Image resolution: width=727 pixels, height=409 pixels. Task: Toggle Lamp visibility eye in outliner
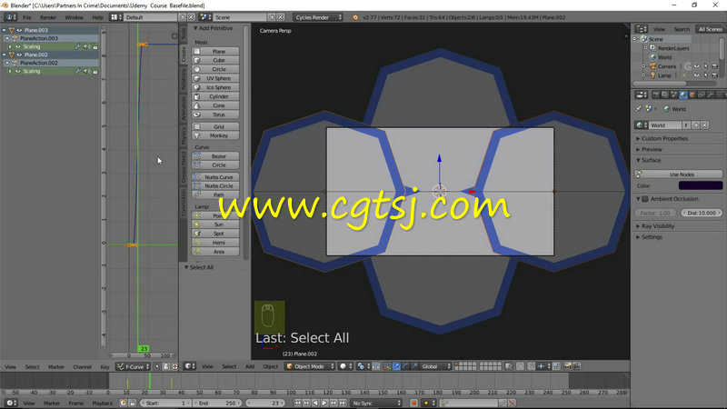coord(697,75)
